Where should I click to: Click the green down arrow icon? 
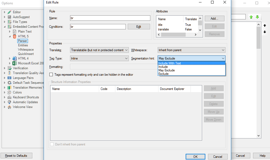(x=257, y=17)
